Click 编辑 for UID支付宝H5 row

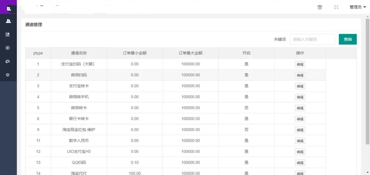(300, 152)
